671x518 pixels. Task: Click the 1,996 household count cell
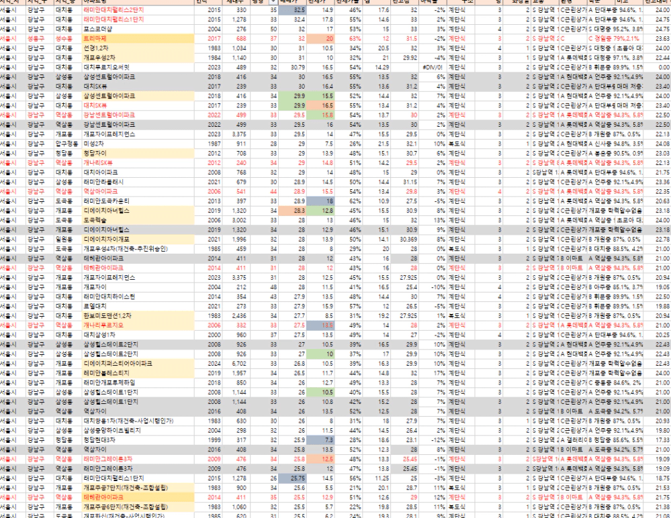tap(235, 240)
